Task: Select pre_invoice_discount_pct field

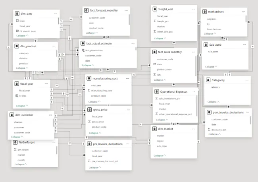Action: [x=105, y=161]
